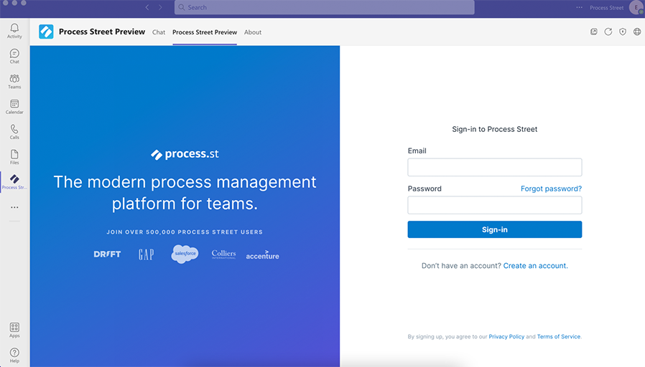Screen dimensions: 645x367
Task: Go forward with the right arrow
Action: click(x=160, y=7)
